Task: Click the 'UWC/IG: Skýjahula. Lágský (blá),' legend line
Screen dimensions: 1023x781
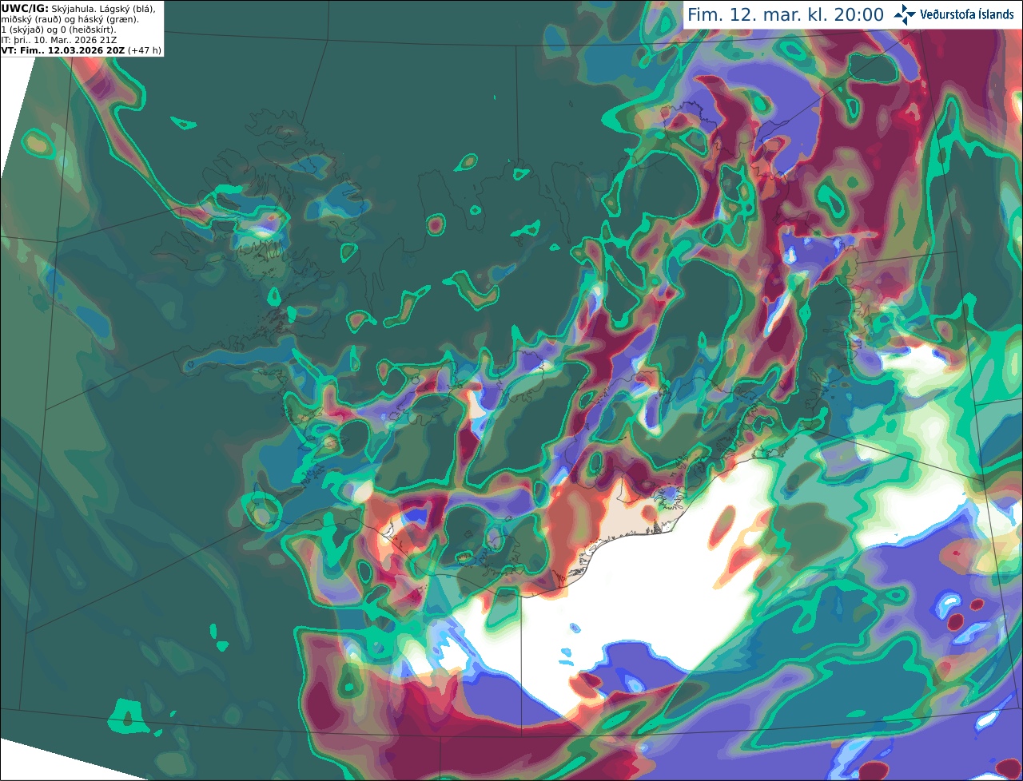Action: coord(78,8)
